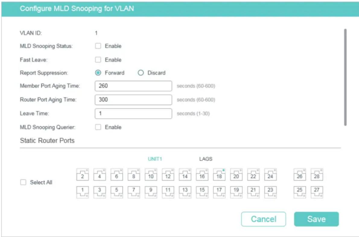This screenshot has height=237, width=359.
Task: Select port 3 icon
Action: [100, 192]
